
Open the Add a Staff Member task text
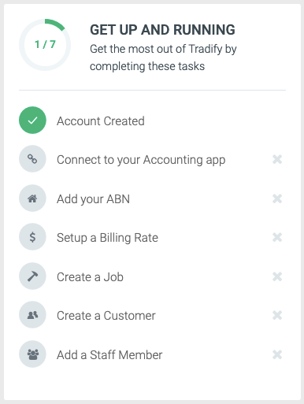pos(109,355)
